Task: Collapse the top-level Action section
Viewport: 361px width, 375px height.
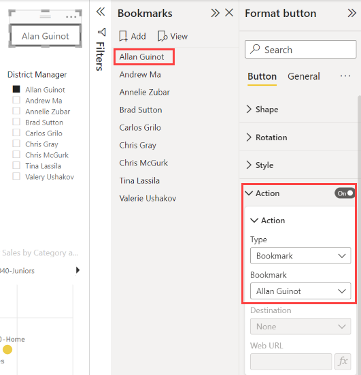Action: click(249, 193)
